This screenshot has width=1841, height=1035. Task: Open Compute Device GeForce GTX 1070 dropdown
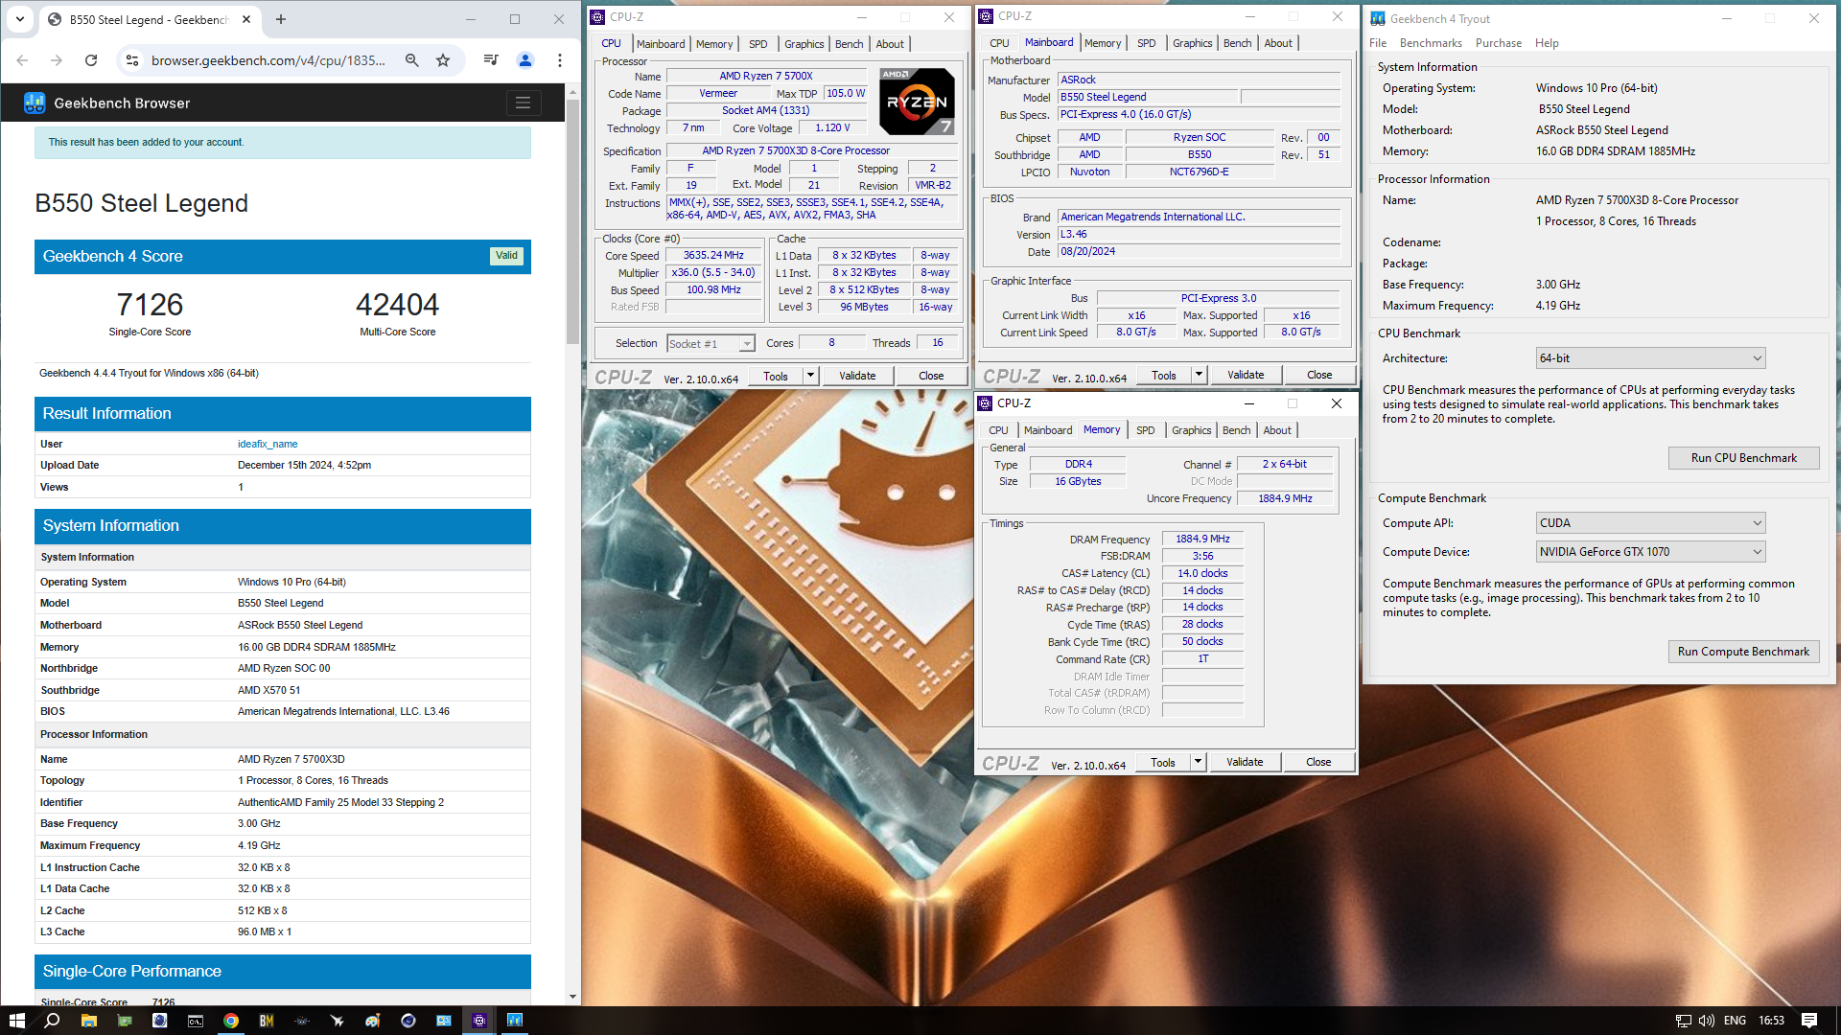(x=1650, y=552)
